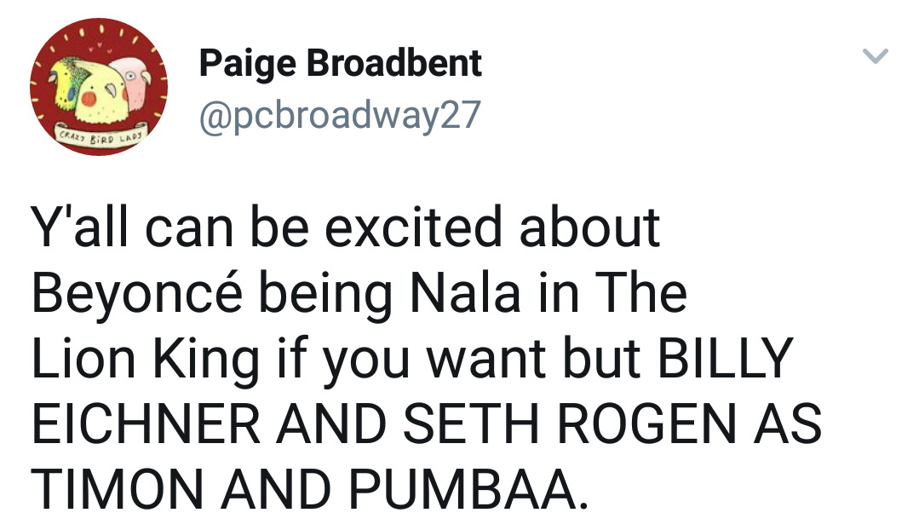
Task: Click the pink bird in the avatar
Action: (x=134, y=82)
